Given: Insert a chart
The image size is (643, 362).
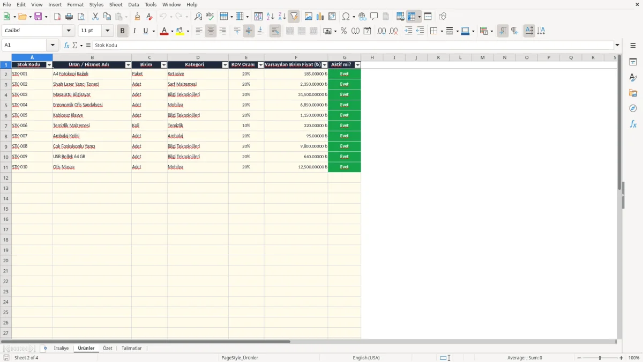Looking at the screenshot, I should [320, 17].
